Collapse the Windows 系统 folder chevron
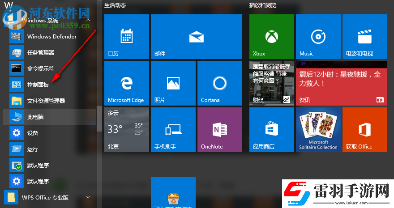 (88, 20)
